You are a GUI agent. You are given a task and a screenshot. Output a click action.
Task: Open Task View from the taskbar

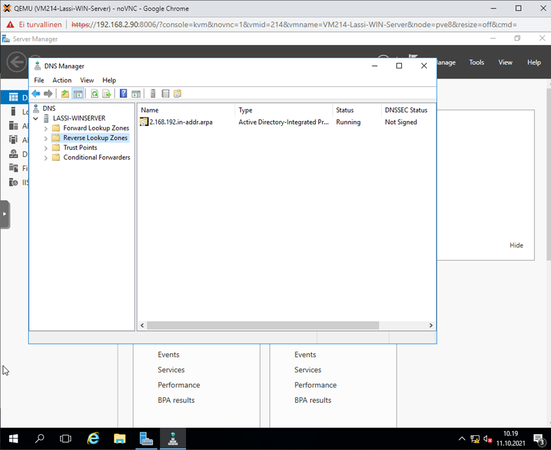pyautogui.click(x=65, y=438)
